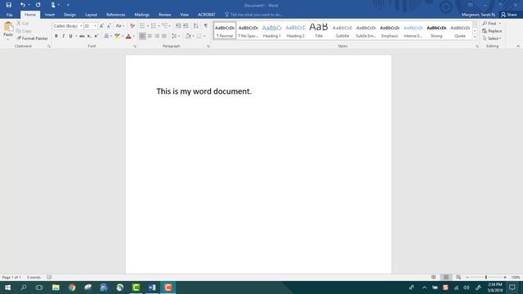Apply Text Effects icon

click(106, 36)
